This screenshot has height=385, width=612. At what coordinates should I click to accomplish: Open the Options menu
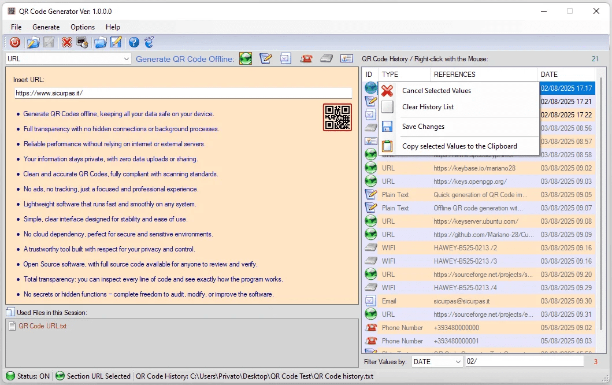(x=83, y=27)
